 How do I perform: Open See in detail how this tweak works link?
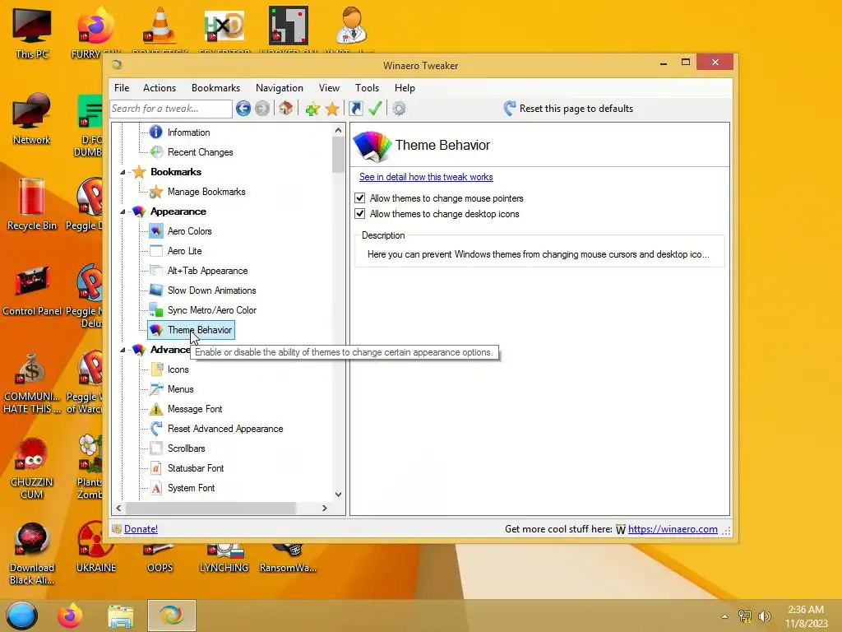click(426, 177)
